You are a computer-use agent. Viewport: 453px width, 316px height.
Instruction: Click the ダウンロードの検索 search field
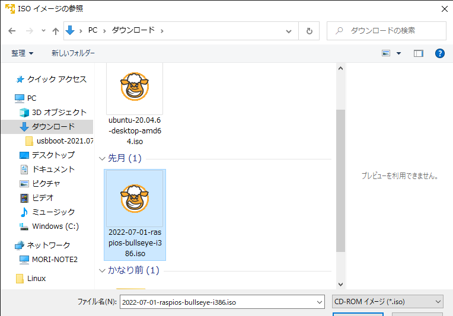tap(387, 31)
